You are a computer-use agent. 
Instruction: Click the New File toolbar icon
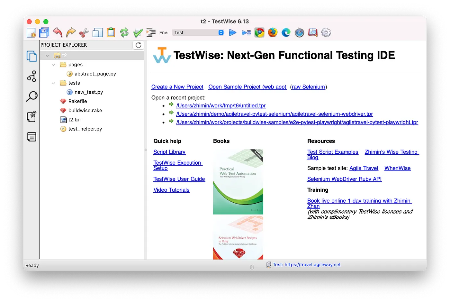[31, 32]
